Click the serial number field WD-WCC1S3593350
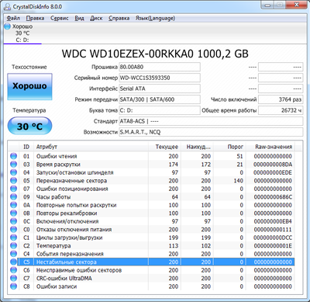Image resolution: width=310 pixels, height=302 pixels. click(x=160, y=78)
